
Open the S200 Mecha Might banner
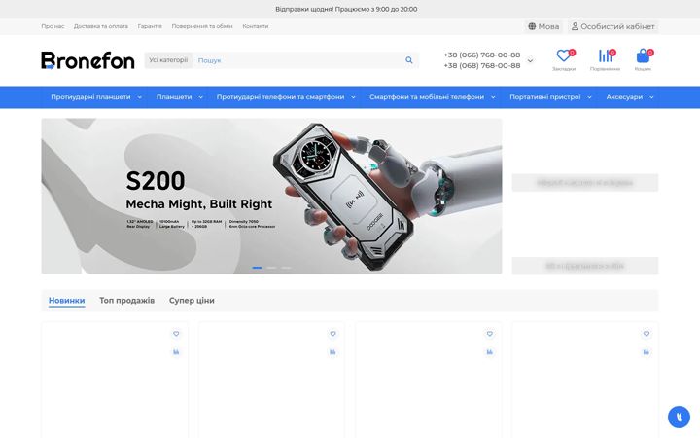271,196
